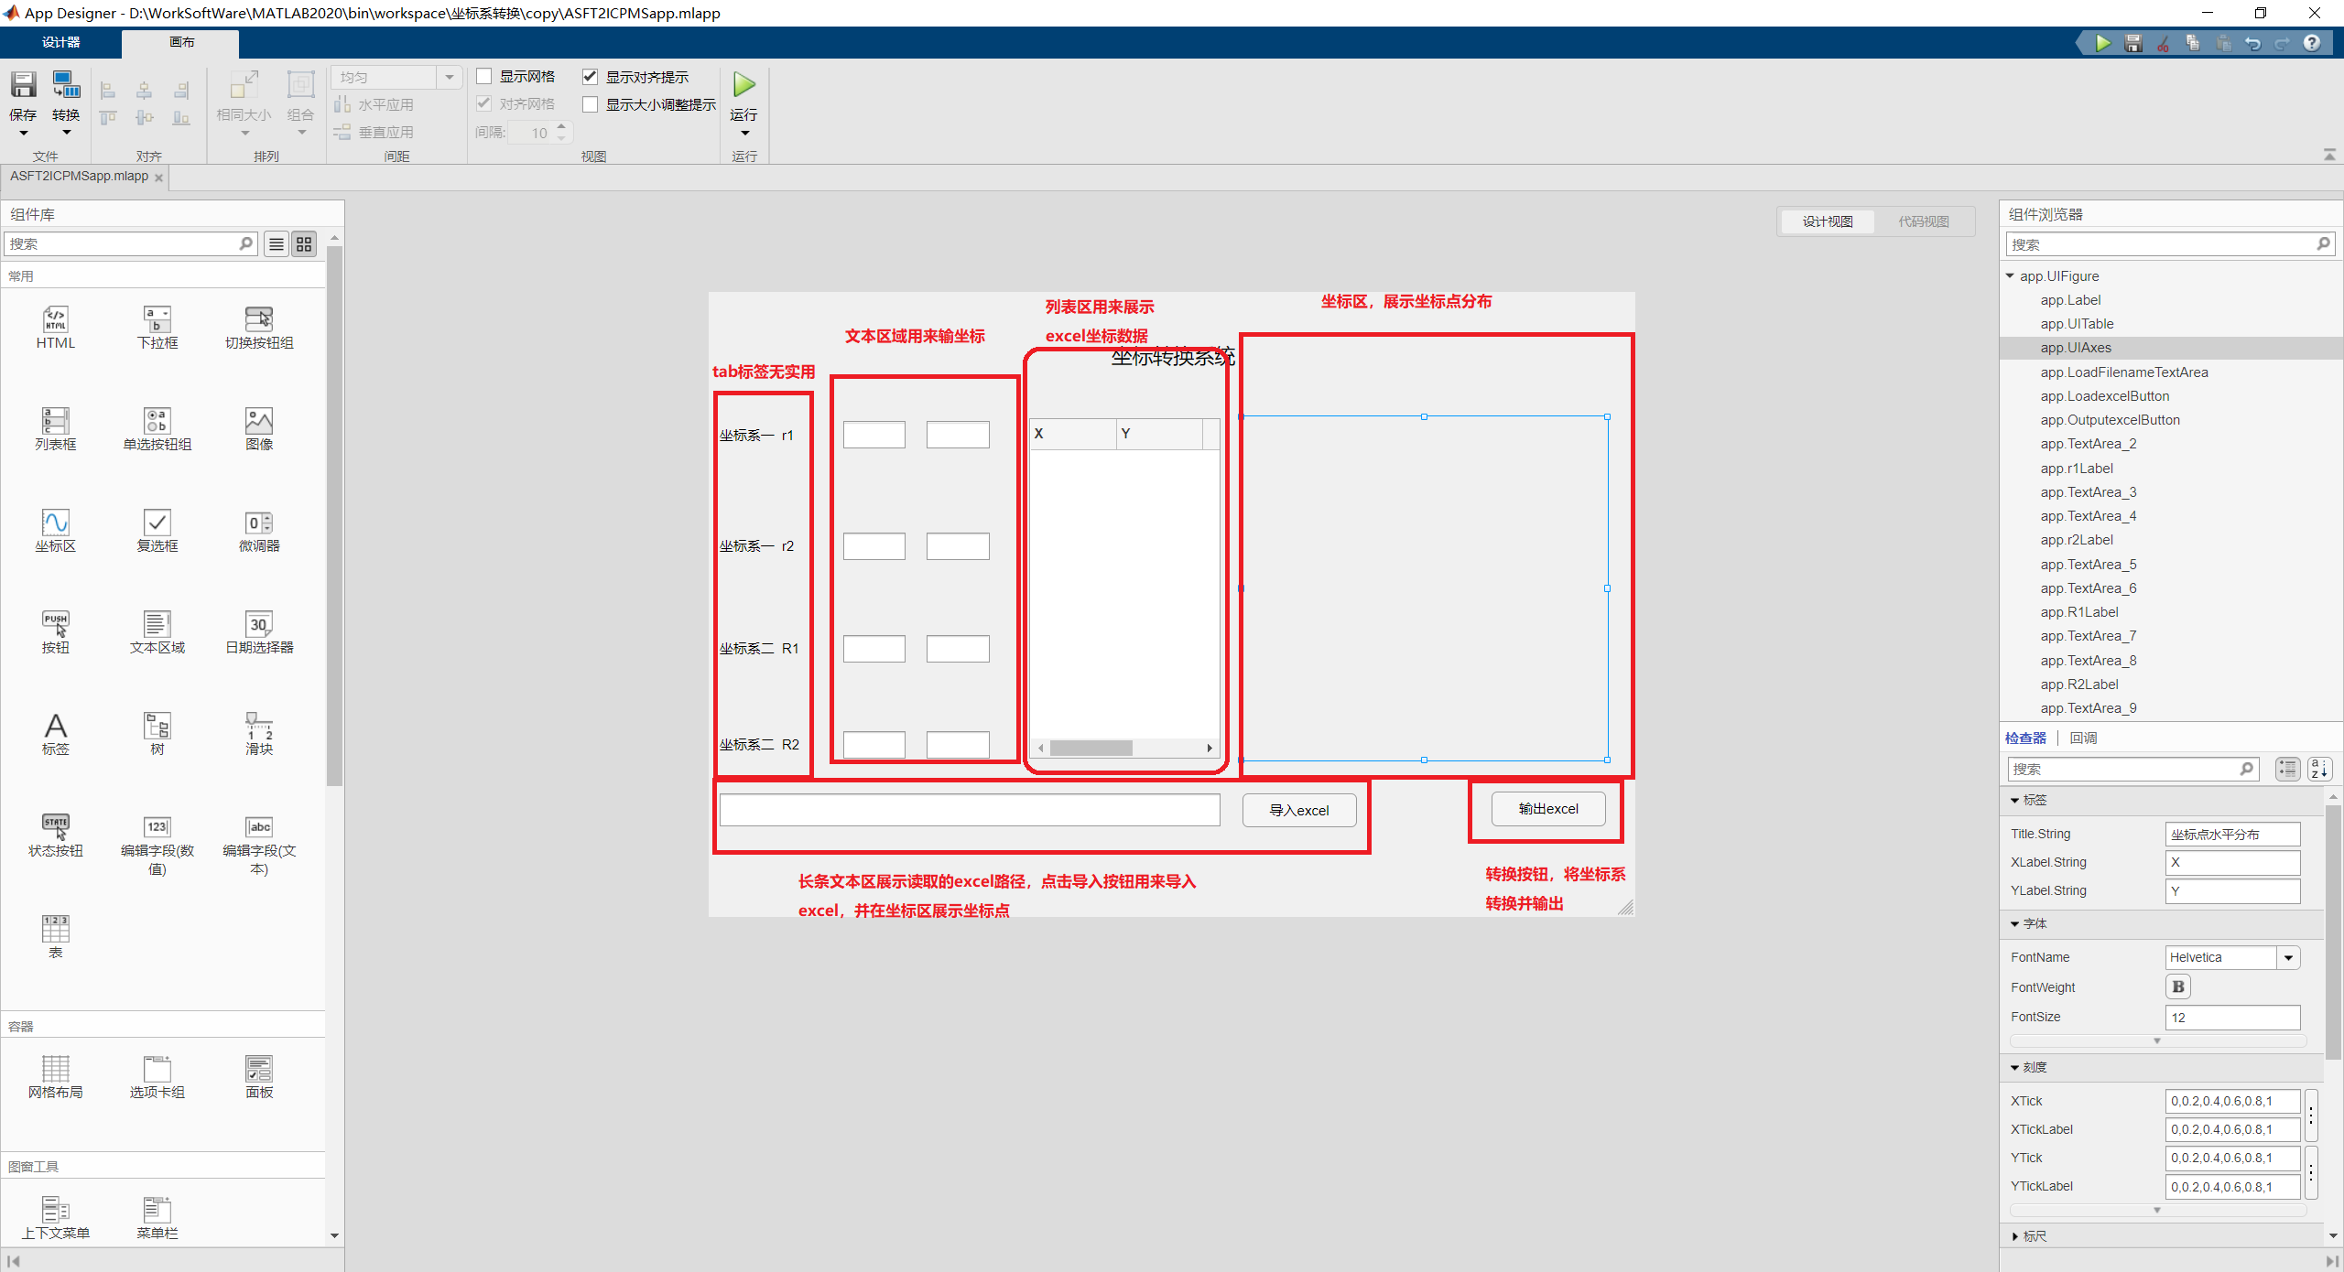Select the 坐标区 (Axes) component icon
2344x1272 pixels.
[55, 523]
